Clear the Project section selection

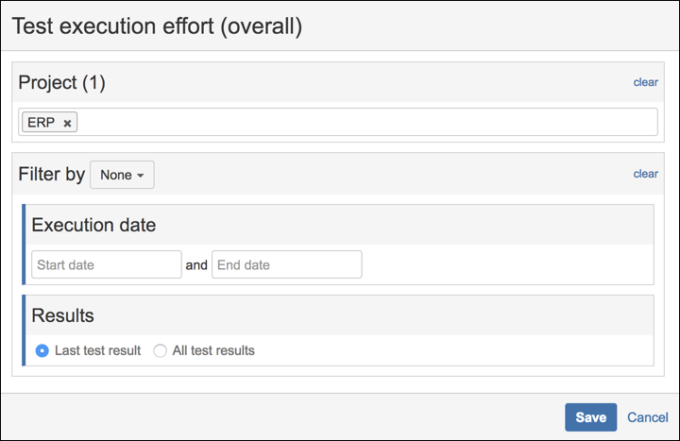click(x=646, y=82)
